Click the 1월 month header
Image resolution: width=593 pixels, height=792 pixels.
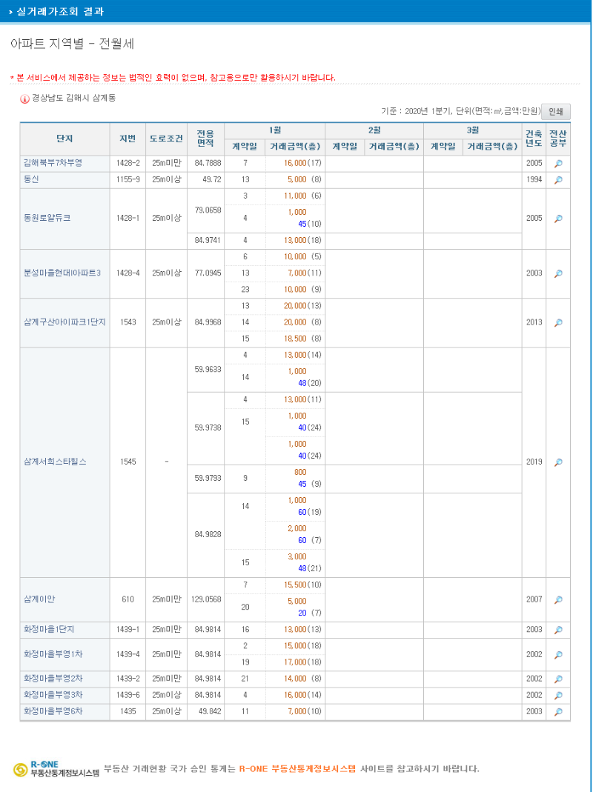click(274, 130)
